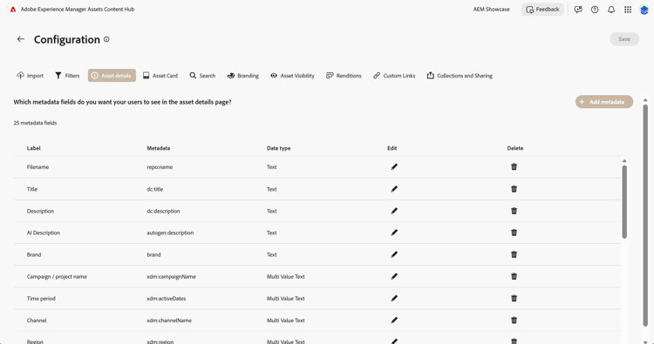Click the Channel label cell
The image size is (654, 344).
(37, 320)
